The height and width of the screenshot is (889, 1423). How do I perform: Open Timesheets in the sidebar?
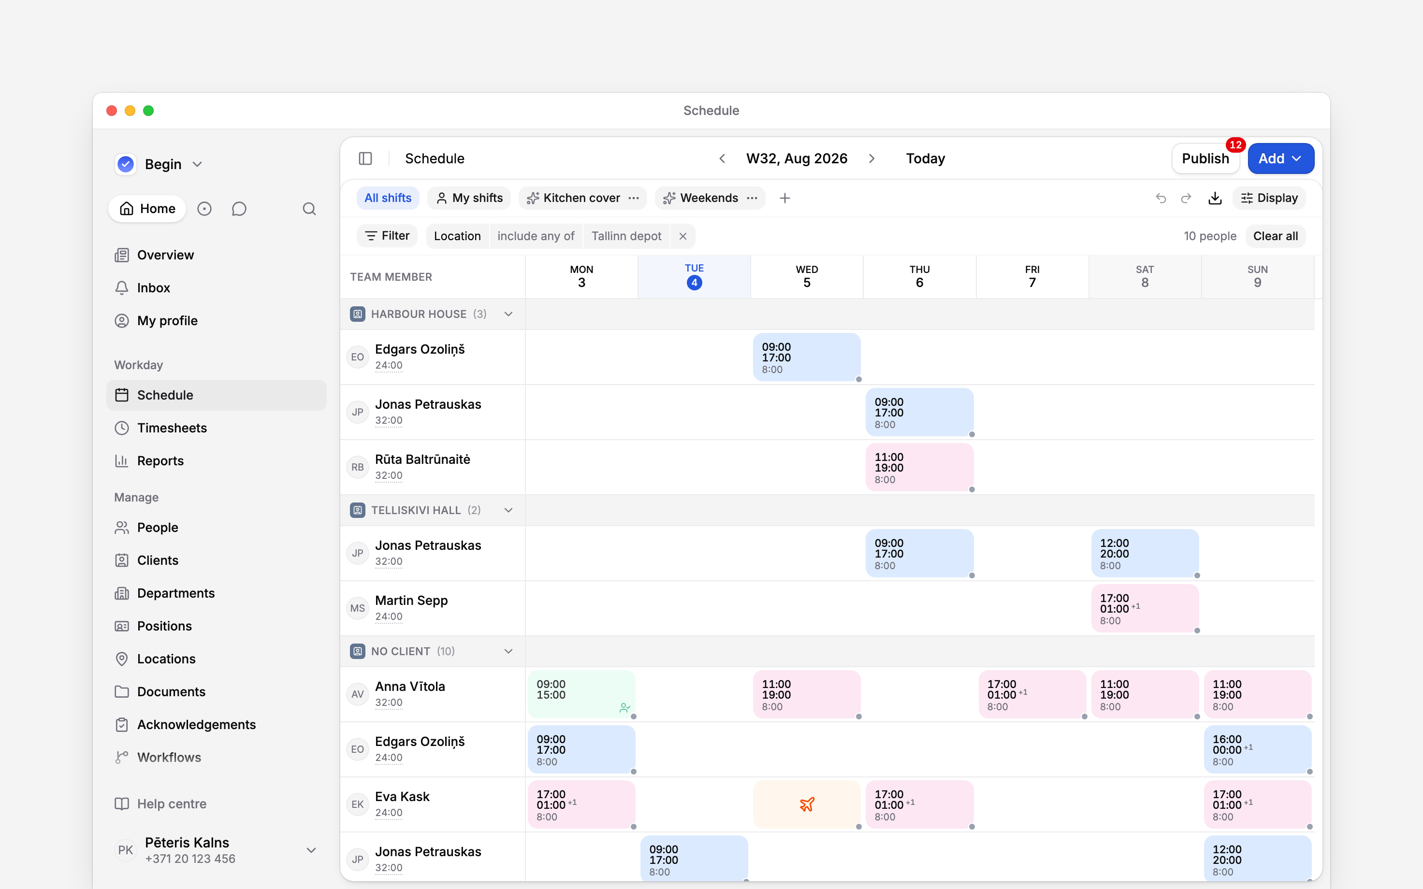point(217,428)
